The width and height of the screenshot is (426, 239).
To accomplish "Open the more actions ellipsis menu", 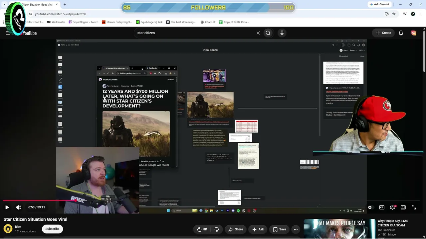I will [x=296, y=229].
